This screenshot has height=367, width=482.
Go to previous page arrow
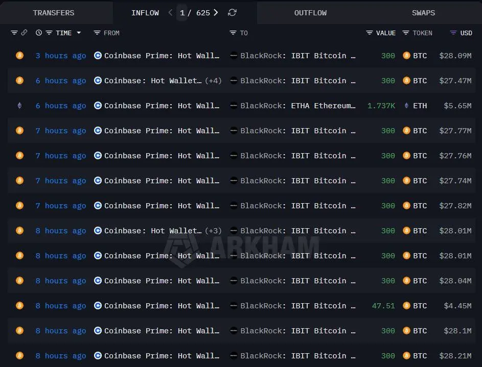coord(171,13)
